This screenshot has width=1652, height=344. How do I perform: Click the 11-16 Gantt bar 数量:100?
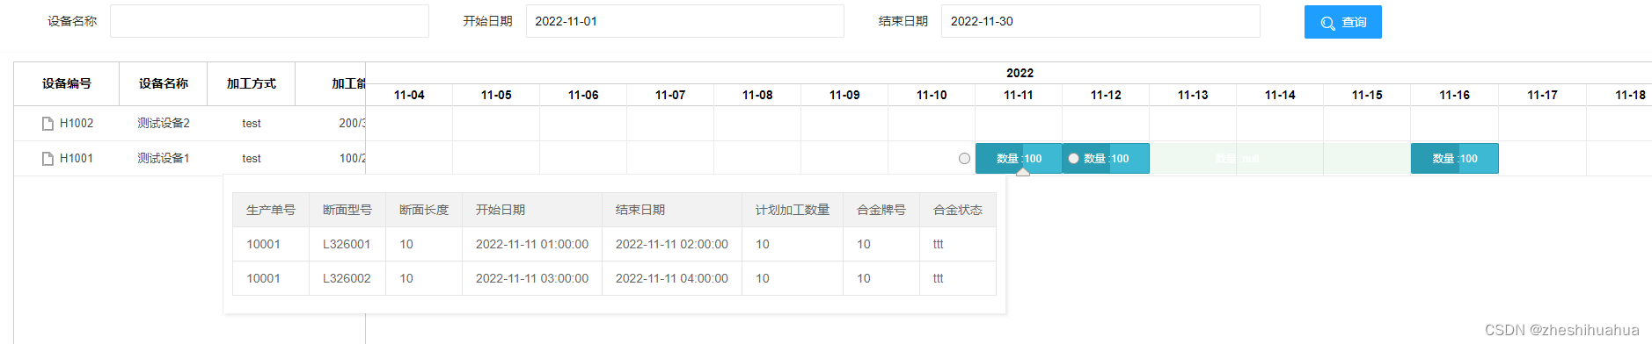tap(1455, 159)
